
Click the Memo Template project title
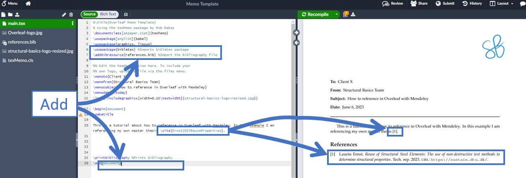(202, 4)
